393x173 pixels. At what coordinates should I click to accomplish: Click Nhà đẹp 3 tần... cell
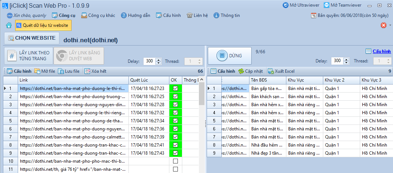(268, 153)
